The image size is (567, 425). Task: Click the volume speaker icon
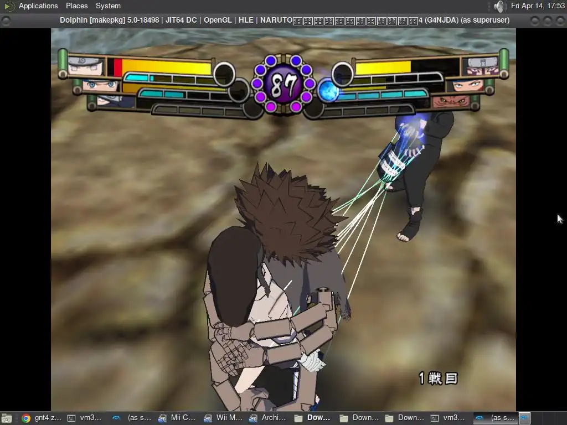pyautogui.click(x=499, y=6)
